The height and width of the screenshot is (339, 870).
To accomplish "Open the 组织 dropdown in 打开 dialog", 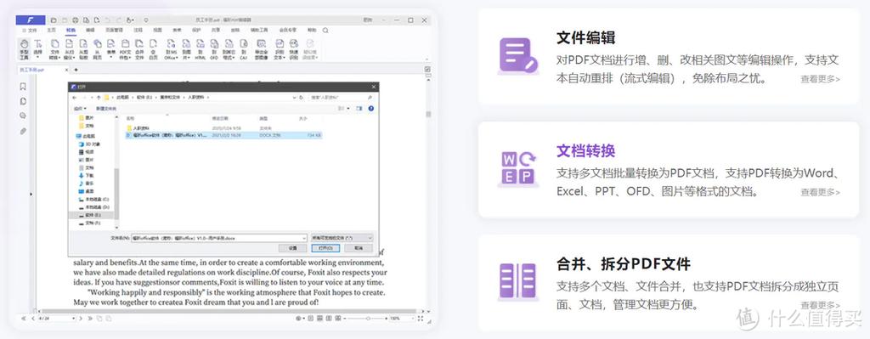I will (x=80, y=108).
